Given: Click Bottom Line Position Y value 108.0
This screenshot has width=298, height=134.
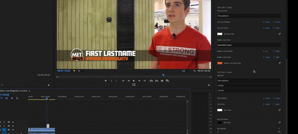Looking at the screenshot, I should (x=277, y=51).
